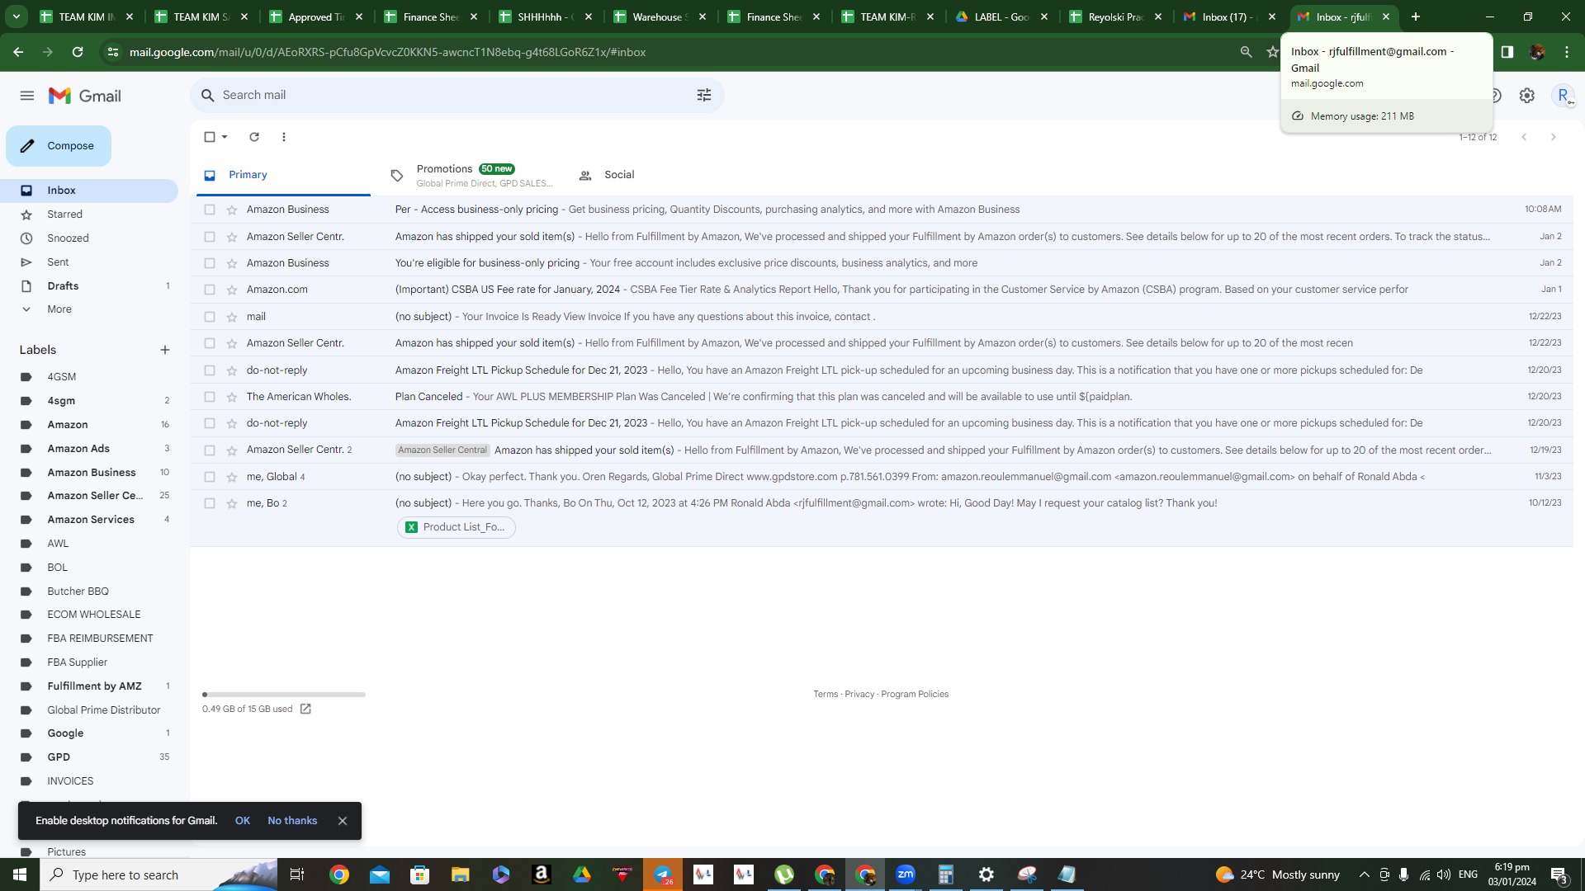Dismiss the desktop notifications prompt
This screenshot has height=891, width=1585.
point(343,821)
